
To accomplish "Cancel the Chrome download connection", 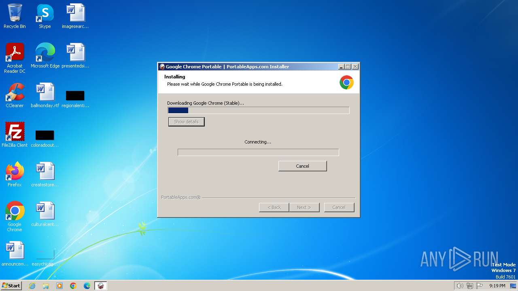I will tap(302, 166).
